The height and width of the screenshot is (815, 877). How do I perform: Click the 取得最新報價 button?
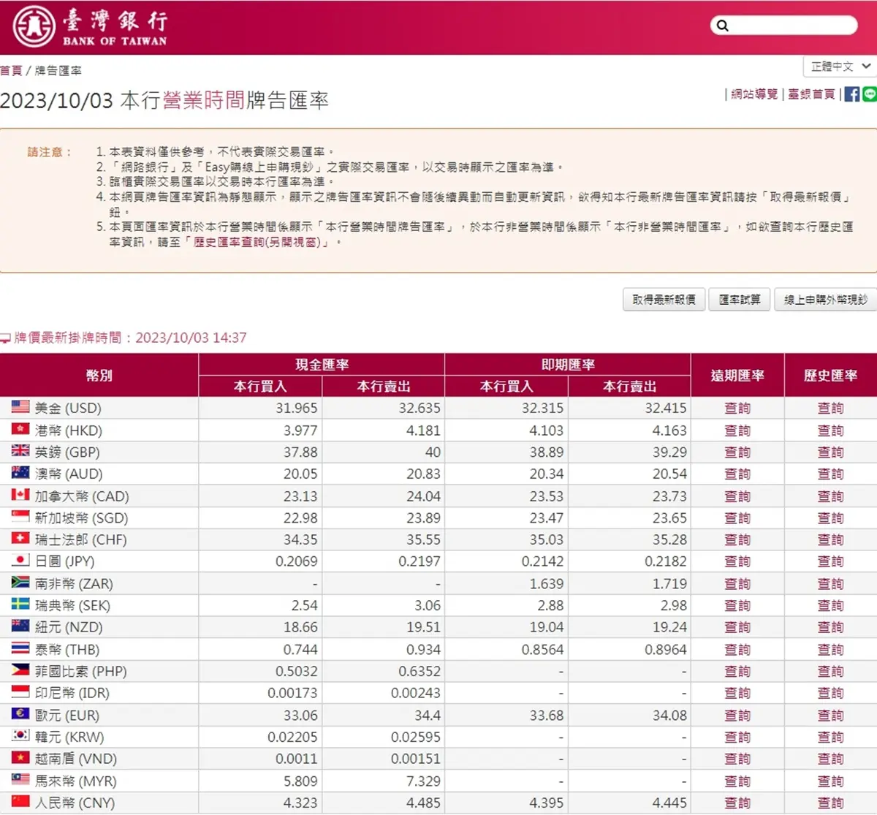point(664,300)
